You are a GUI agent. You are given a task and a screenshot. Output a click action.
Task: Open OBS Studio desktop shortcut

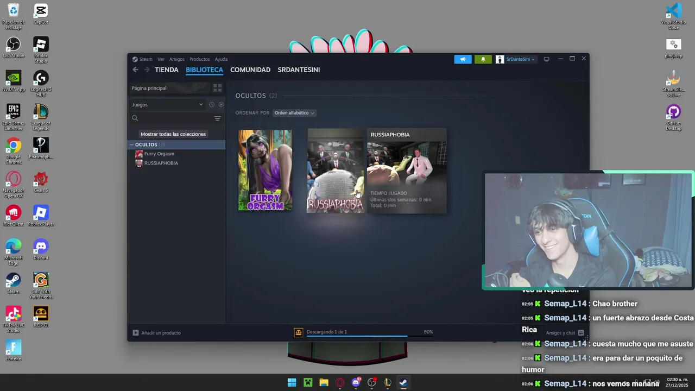coord(14,48)
